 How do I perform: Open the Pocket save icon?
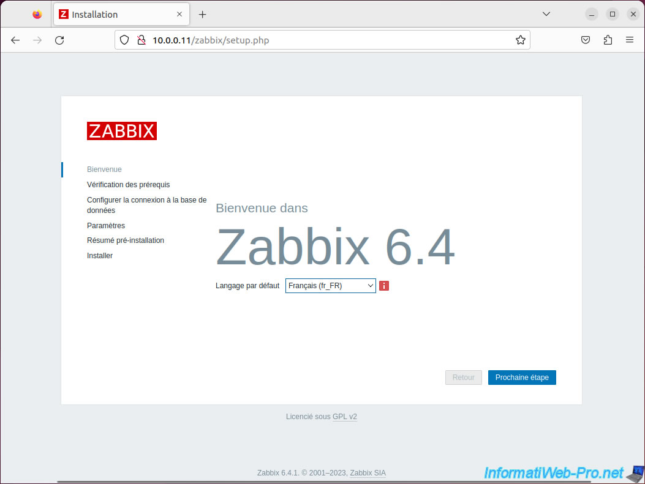point(586,40)
